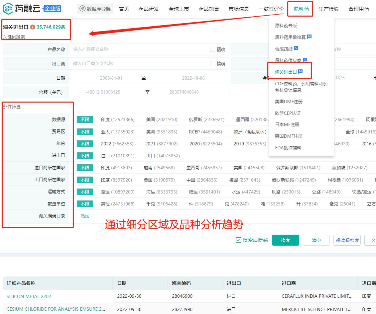Filter 贸易区 by 亚太 (13755023)
Image resolution: width=376 pixels, height=314 pixels.
[118, 132]
